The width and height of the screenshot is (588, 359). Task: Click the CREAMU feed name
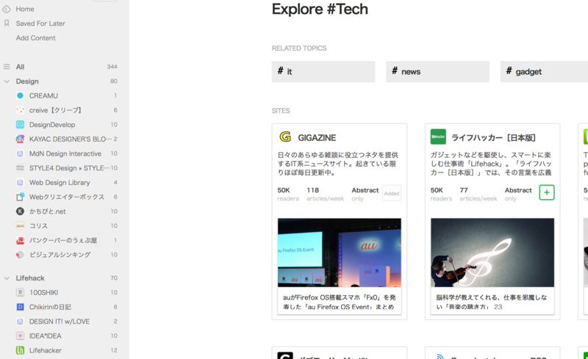(x=43, y=95)
